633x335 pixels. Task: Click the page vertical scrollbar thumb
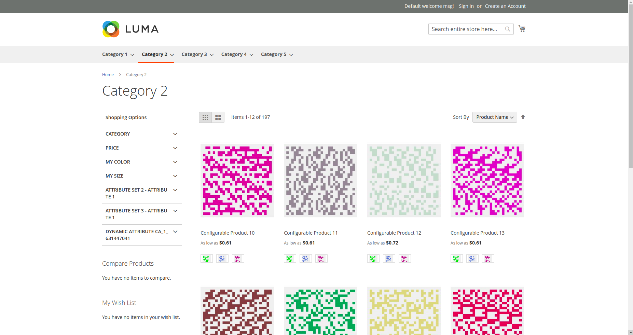(x=631, y=86)
